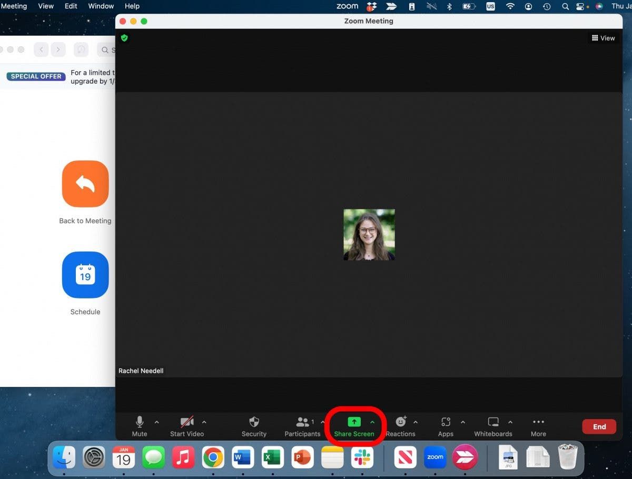Open Zoom from the Dock

tap(435, 457)
